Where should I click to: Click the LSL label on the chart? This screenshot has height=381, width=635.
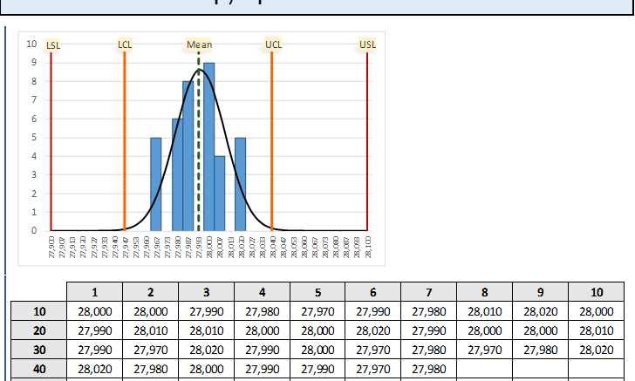pos(53,44)
